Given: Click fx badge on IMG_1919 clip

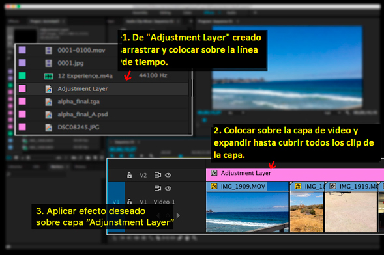Looking at the screenshot, I should pos(332,186).
